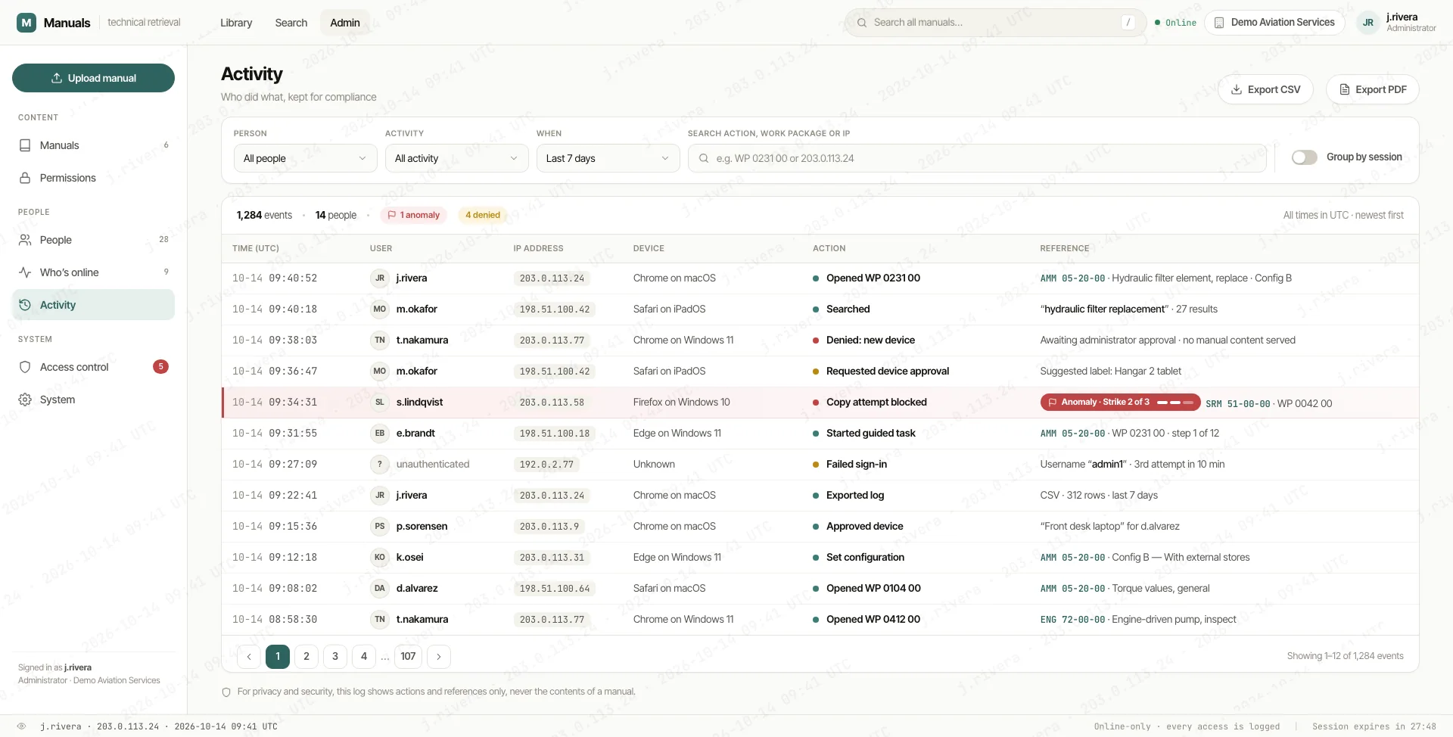Open System gear settings item
The height and width of the screenshot is (737, 1453).
point(93,400)
